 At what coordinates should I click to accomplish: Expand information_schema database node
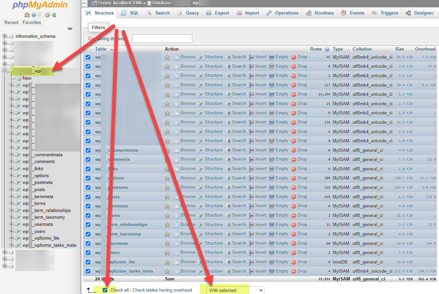pos(5,36)
